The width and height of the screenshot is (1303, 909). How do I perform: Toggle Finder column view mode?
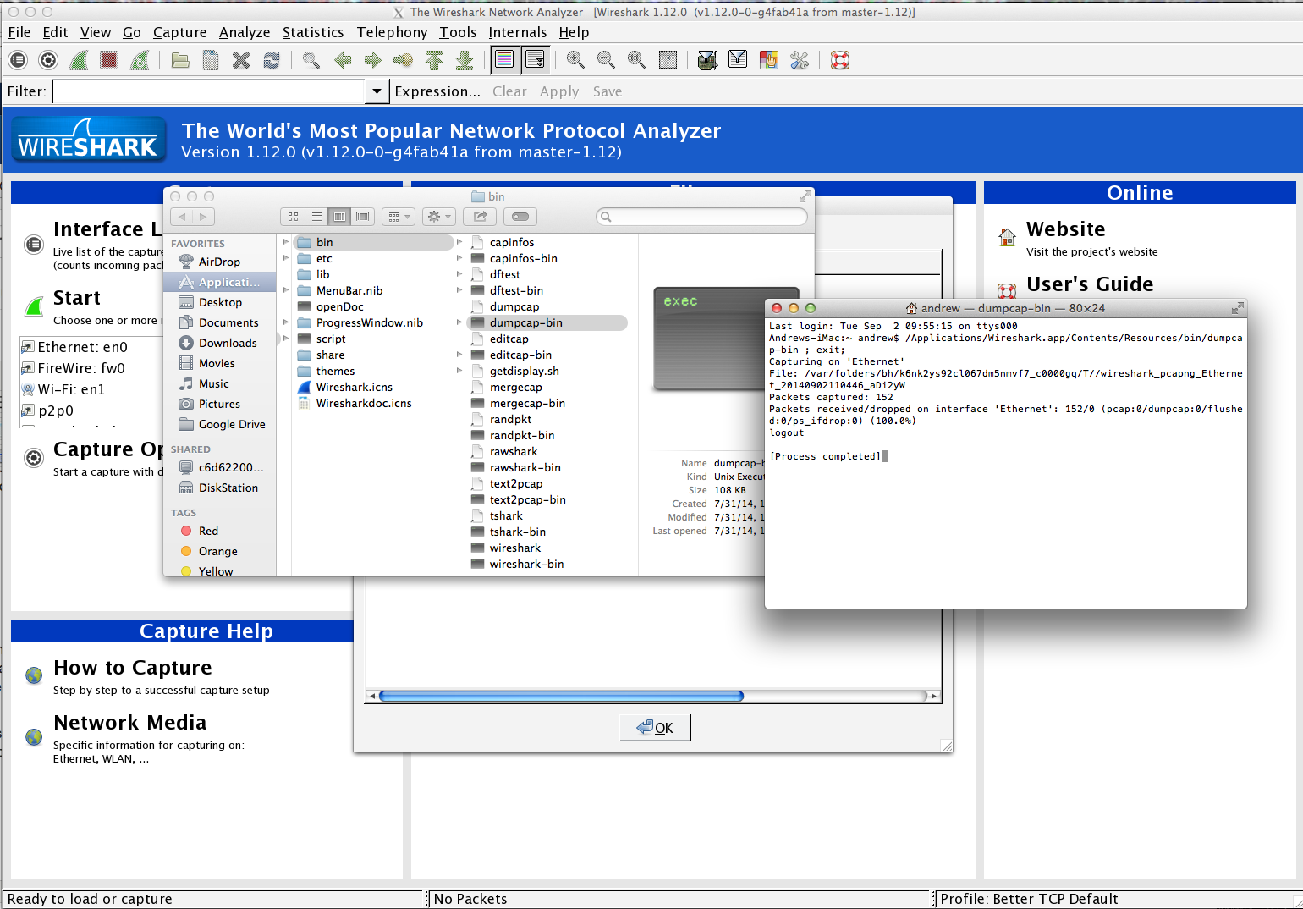point(339,216)
